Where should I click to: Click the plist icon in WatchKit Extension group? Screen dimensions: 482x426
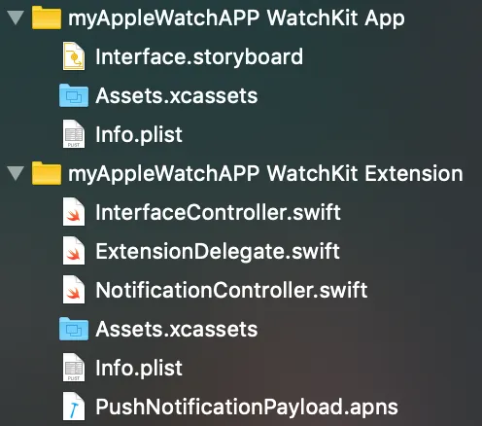[x=74, y=368]
